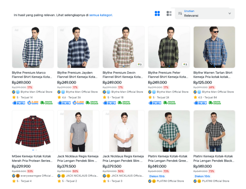Click the sort dropdown chevron arrow
The image size is (246, 189).
[x=230, y=13]
